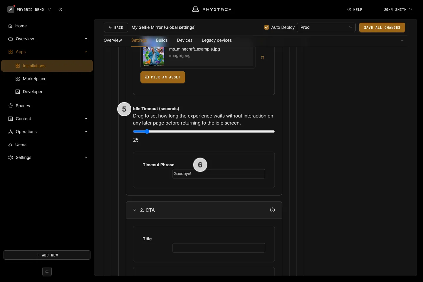Click the Overview gauge icon in sidebar
Viewport: 423px width, 282px height.
pyautogui.click(x=11, y=39)
